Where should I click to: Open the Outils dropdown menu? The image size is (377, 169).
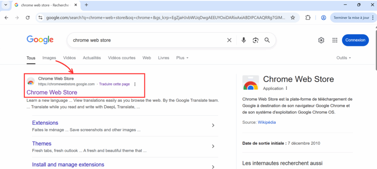(x=344, y=58)
